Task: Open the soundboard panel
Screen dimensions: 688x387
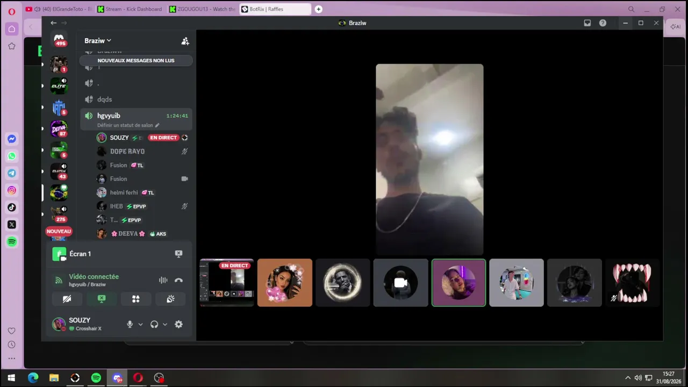Action: click(x=170, y=299)
